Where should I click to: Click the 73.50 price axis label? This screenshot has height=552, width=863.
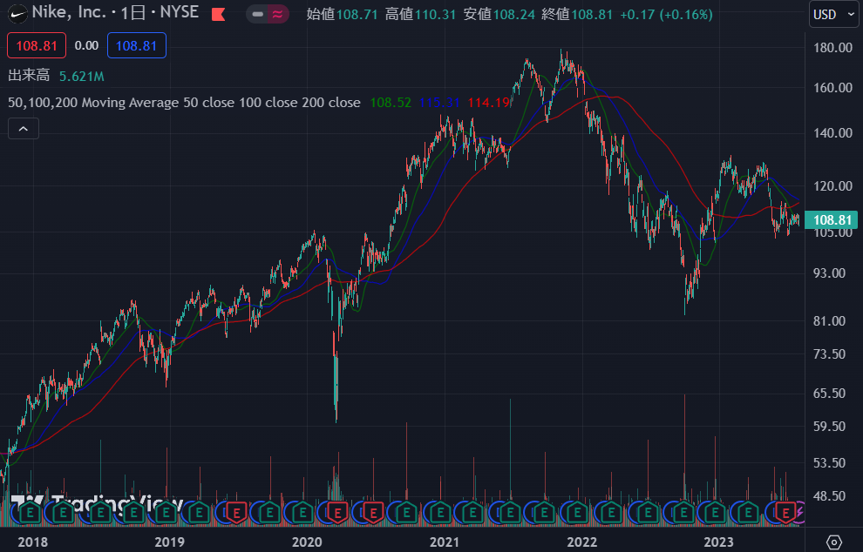pos(829,354)
